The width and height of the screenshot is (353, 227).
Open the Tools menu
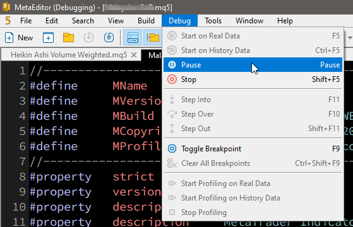click(x=213, y=21)
